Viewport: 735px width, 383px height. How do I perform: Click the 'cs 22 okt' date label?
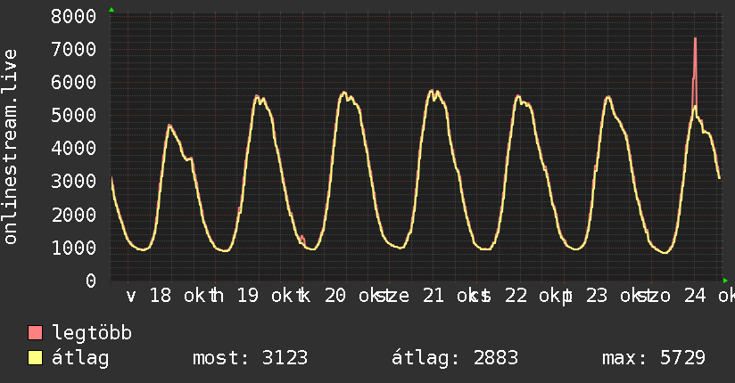coord(518,296)
